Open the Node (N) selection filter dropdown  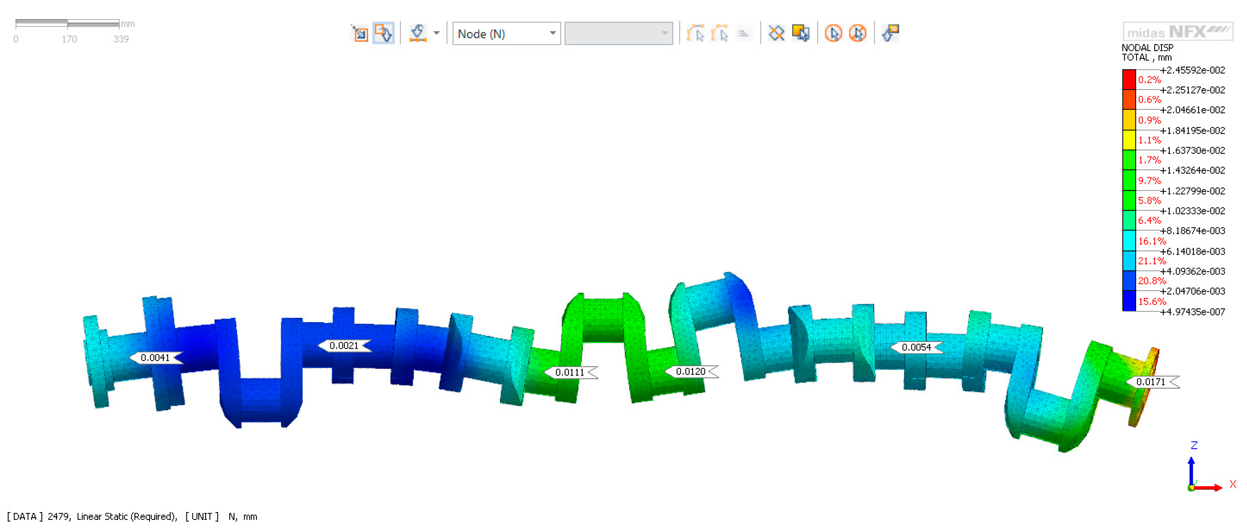506,33
